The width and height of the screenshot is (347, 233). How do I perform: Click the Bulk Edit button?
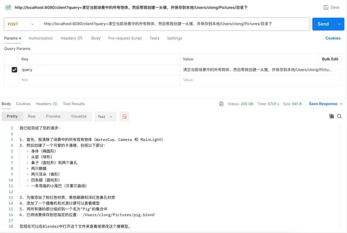coord(330,59)
